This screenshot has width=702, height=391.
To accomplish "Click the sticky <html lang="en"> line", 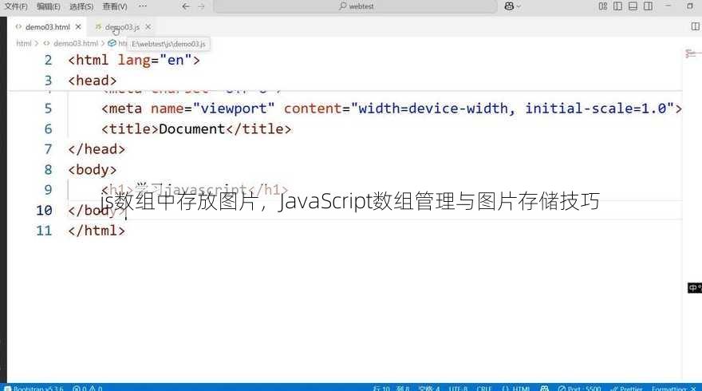I will pyautogui.click(x=134, y=60).
